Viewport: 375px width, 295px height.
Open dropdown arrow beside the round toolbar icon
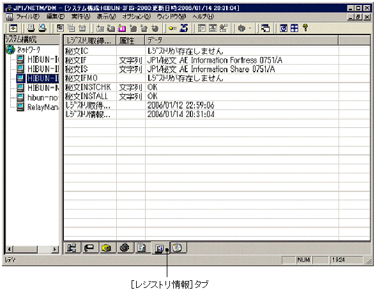point(250,28)
